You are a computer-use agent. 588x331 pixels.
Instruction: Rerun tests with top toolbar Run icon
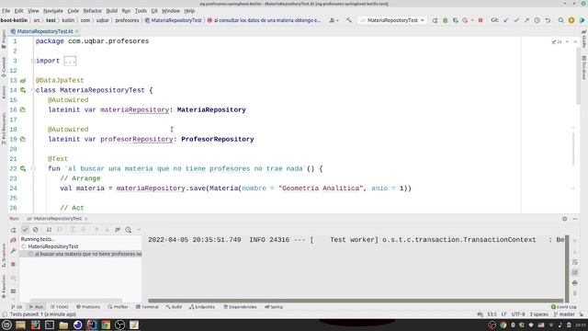point(435,20)
